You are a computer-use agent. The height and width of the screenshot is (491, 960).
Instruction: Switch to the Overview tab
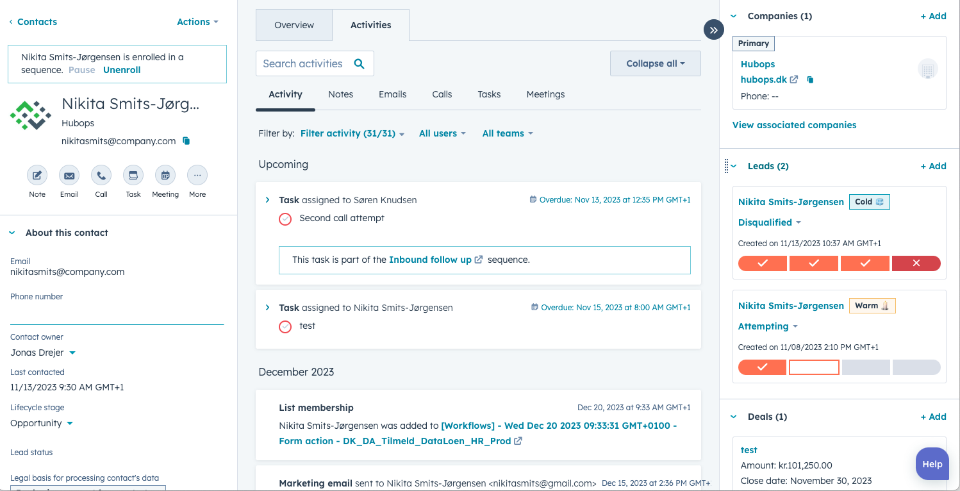pos(294,25)
